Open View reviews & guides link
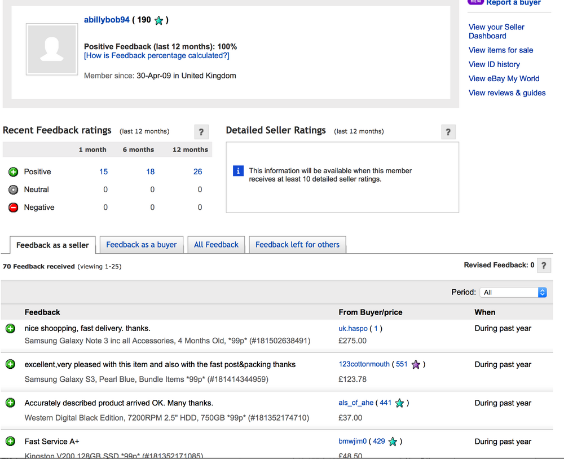Viewport: 564px width, 459px height. point(507,93)
